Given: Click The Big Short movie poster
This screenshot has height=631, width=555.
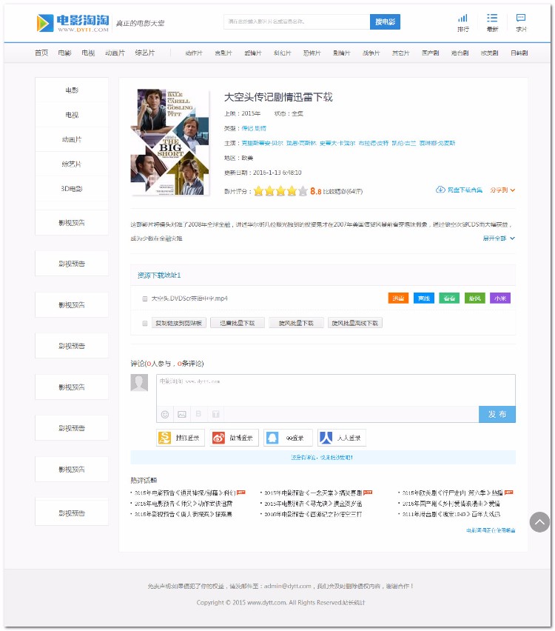Looking at the screenshot, I should pyautogui.click(x=169, y=142).
